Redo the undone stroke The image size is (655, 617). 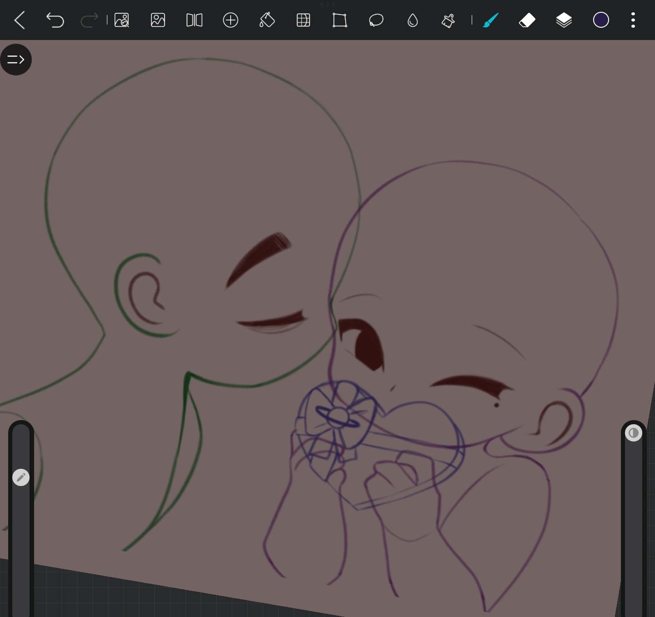(89, 20)
